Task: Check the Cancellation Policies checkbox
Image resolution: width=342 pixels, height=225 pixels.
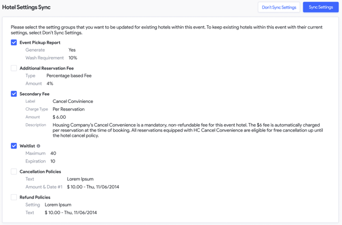Action: [14, 172]
